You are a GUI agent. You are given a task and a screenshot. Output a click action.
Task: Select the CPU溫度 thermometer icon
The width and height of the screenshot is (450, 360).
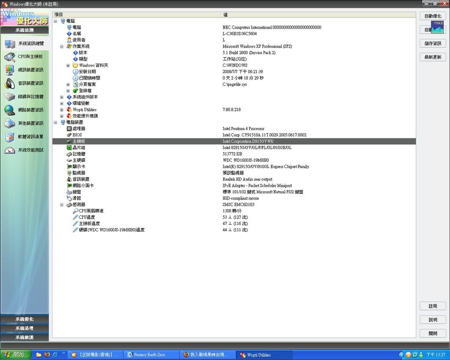click(x=76, y=217)
